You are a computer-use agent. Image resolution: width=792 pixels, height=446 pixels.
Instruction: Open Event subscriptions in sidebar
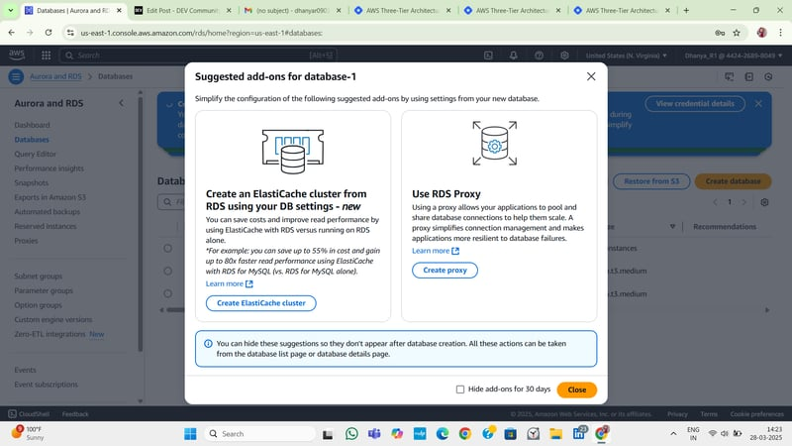pyautogui.click(x=46, y=385)
